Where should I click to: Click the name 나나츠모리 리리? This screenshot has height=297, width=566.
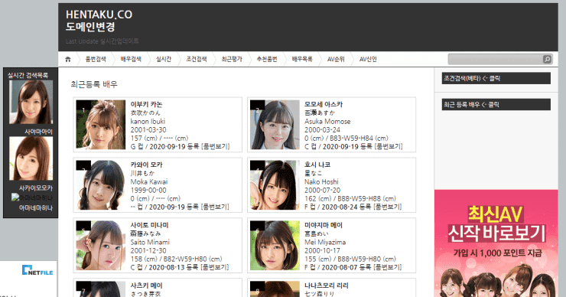(327, 286)
